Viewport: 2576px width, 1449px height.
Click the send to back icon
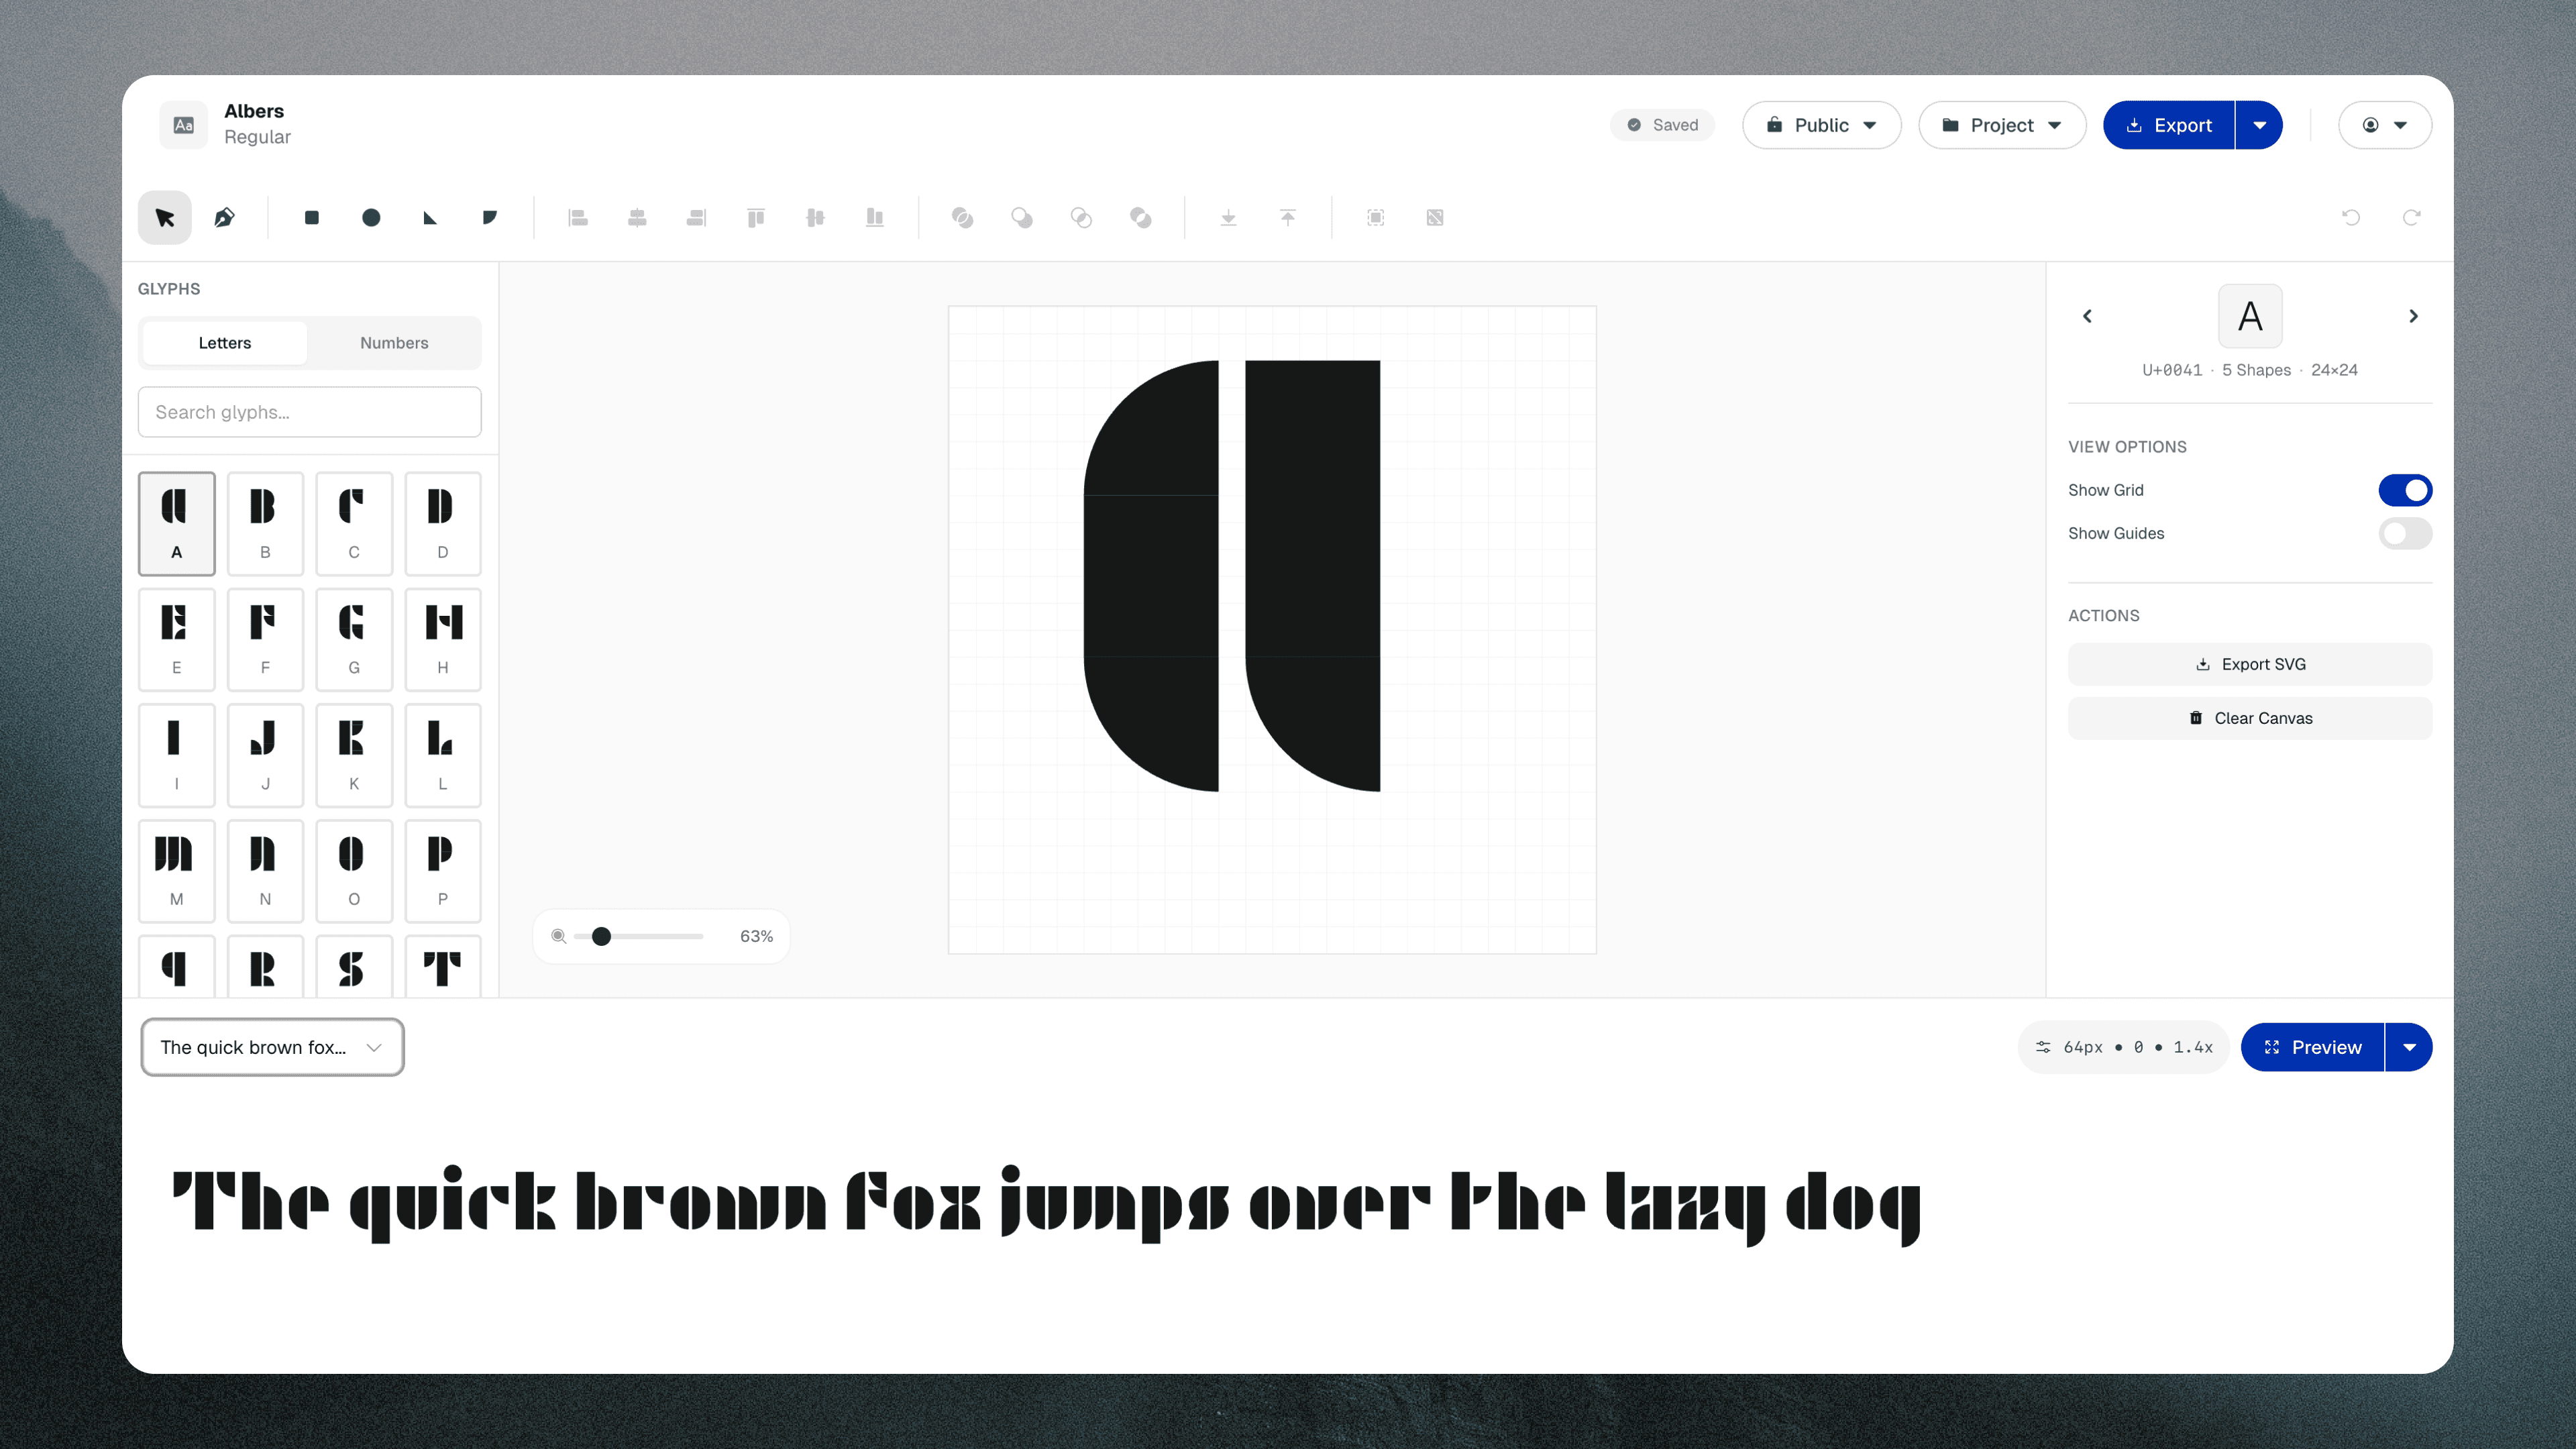point(1228,218)
